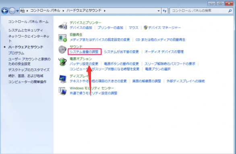236x154 pixels.
Task: Expand the arrow after ハードウェアとサウンド breadcrumb
Action: [105, 11]
